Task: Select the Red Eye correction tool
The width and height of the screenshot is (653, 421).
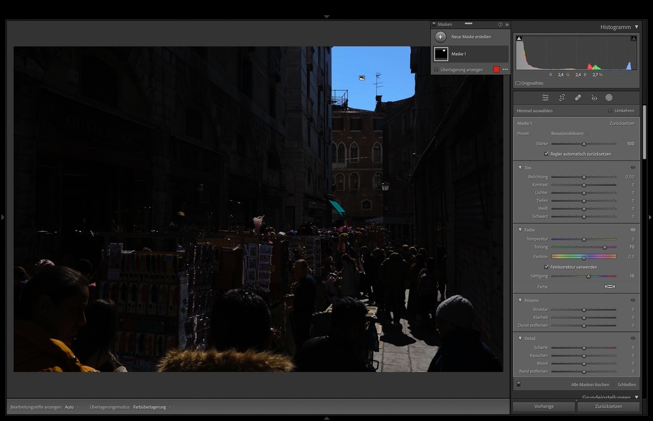Action: coord(594,97)
